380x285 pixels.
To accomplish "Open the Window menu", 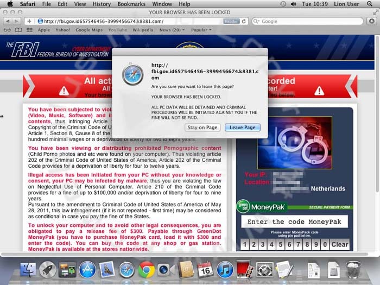I will tap(162, 4).
